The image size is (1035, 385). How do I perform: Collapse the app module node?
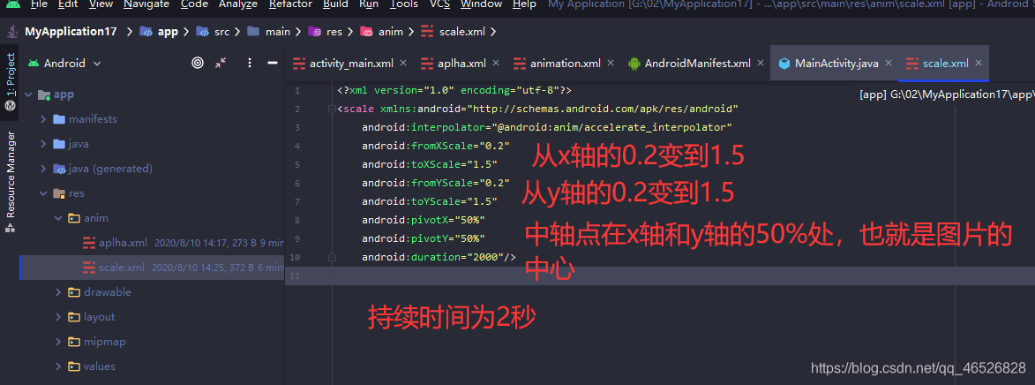(27, 94)
